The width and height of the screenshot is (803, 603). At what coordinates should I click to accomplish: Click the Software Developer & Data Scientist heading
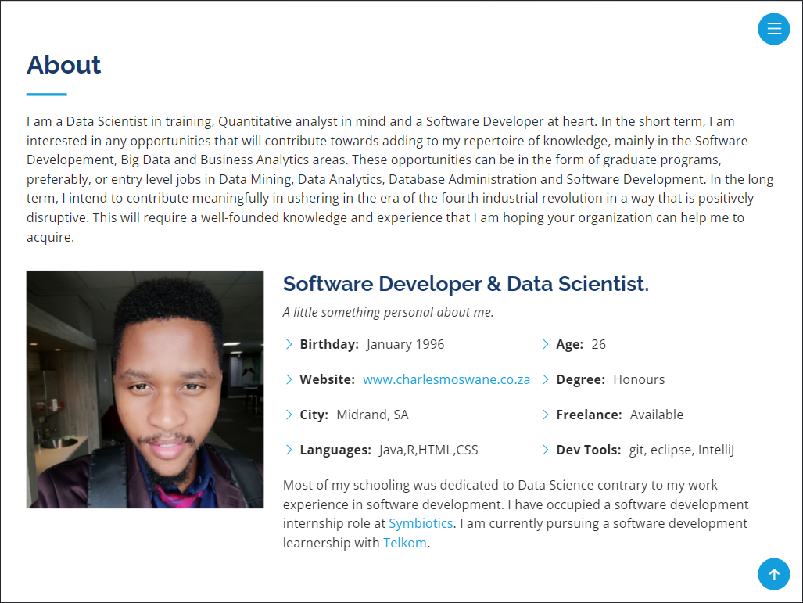[465, 284]
